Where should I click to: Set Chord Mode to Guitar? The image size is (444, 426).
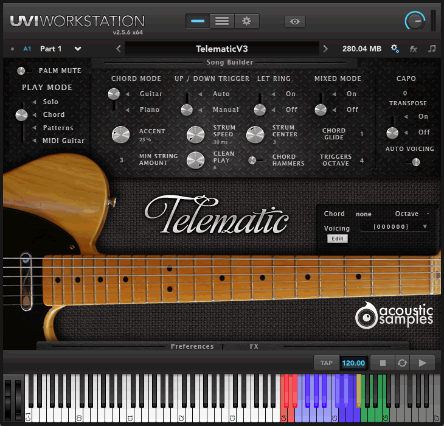(x=151, y=94)
